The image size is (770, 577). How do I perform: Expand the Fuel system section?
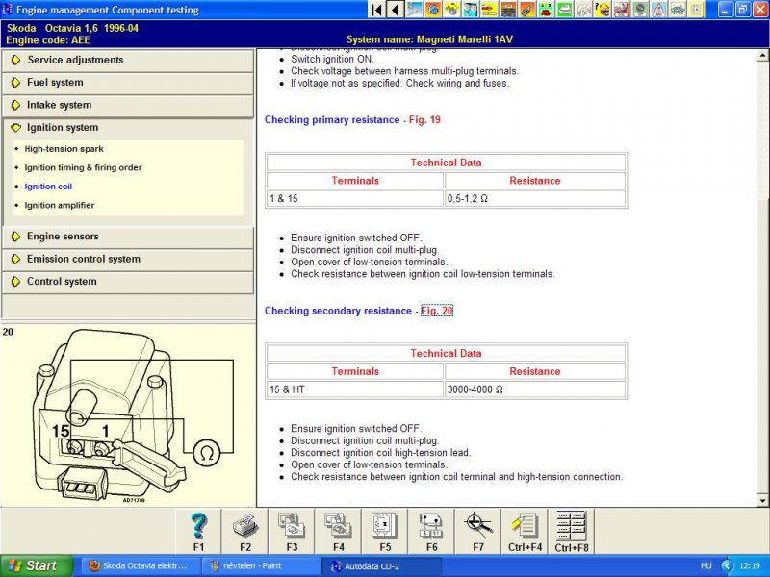click(128, 83)
